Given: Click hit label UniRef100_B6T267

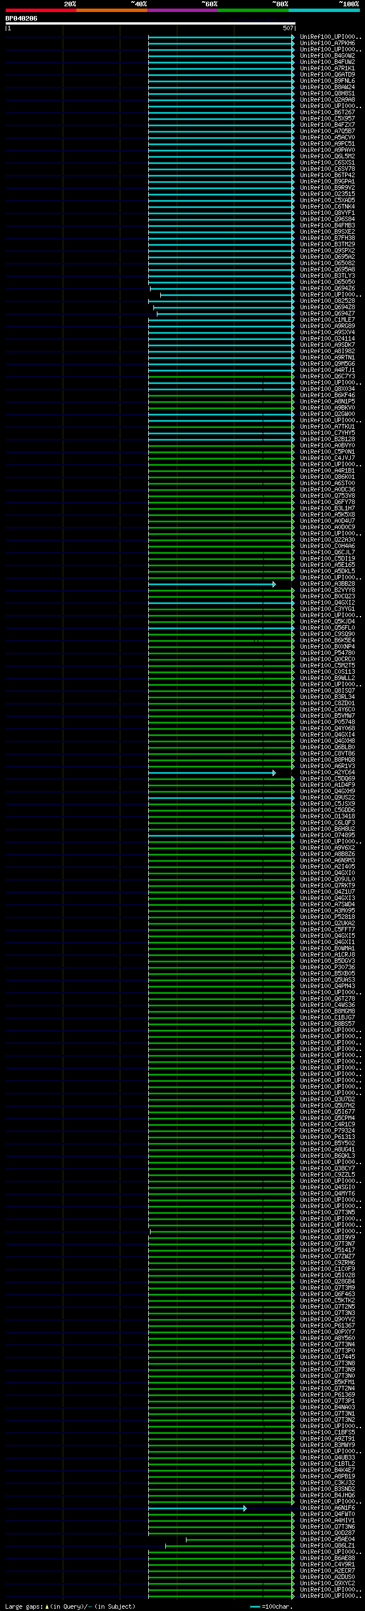Looking at the screenshot, I should click(x=327, y=112).
